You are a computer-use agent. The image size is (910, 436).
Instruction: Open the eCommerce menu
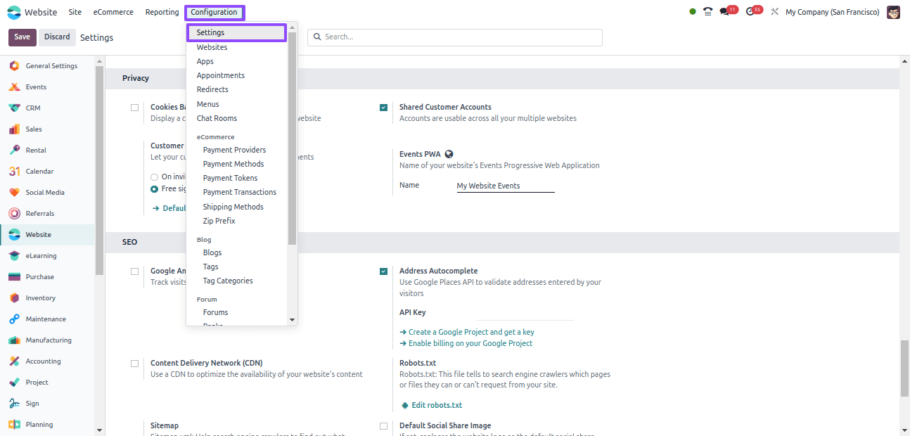point(113,12)
